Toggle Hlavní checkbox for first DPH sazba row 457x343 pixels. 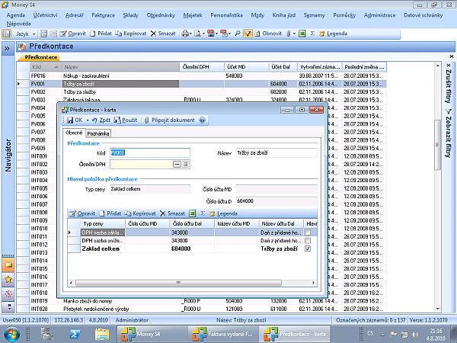[308, 232]
